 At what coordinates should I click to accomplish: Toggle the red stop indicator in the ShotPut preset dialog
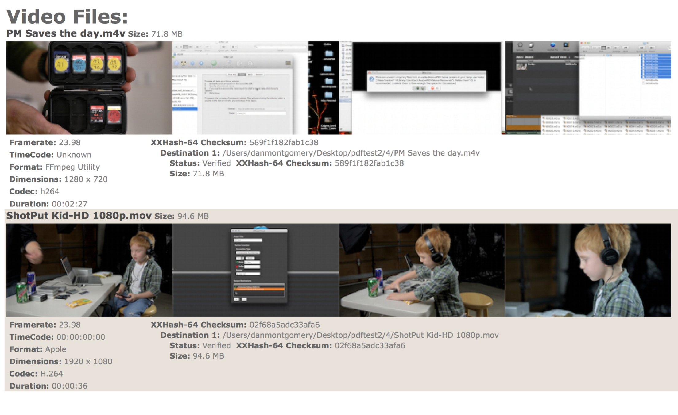click(x=237, y=267)
